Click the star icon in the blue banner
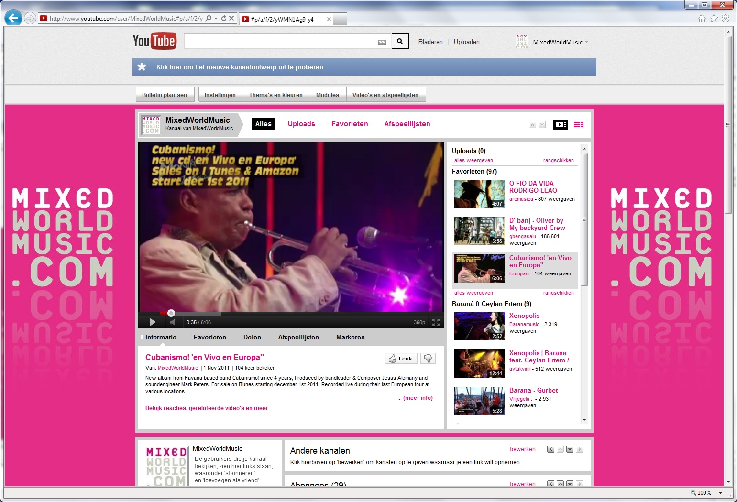 (142, 67)
